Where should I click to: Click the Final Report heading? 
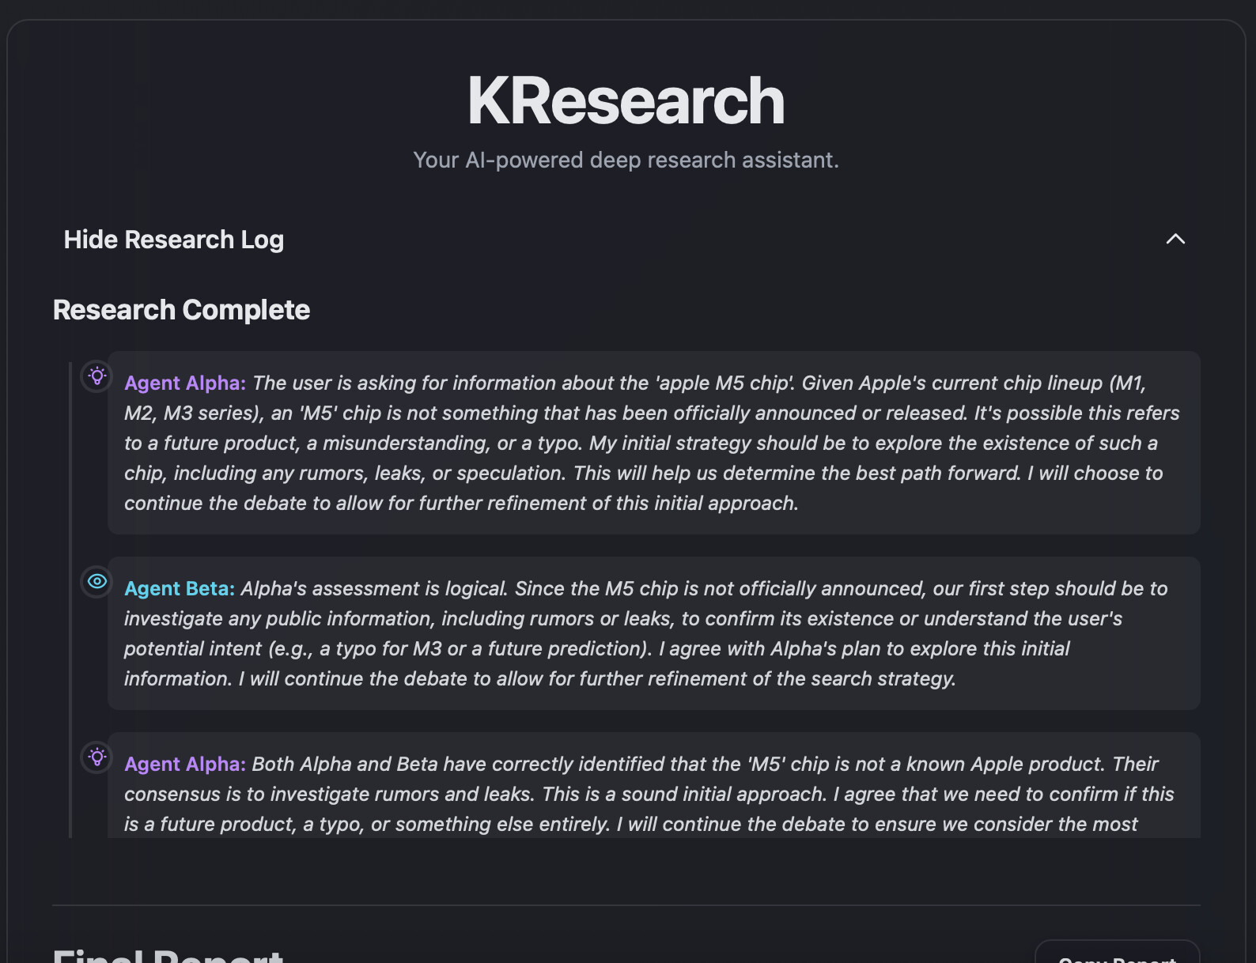[168, 954]
